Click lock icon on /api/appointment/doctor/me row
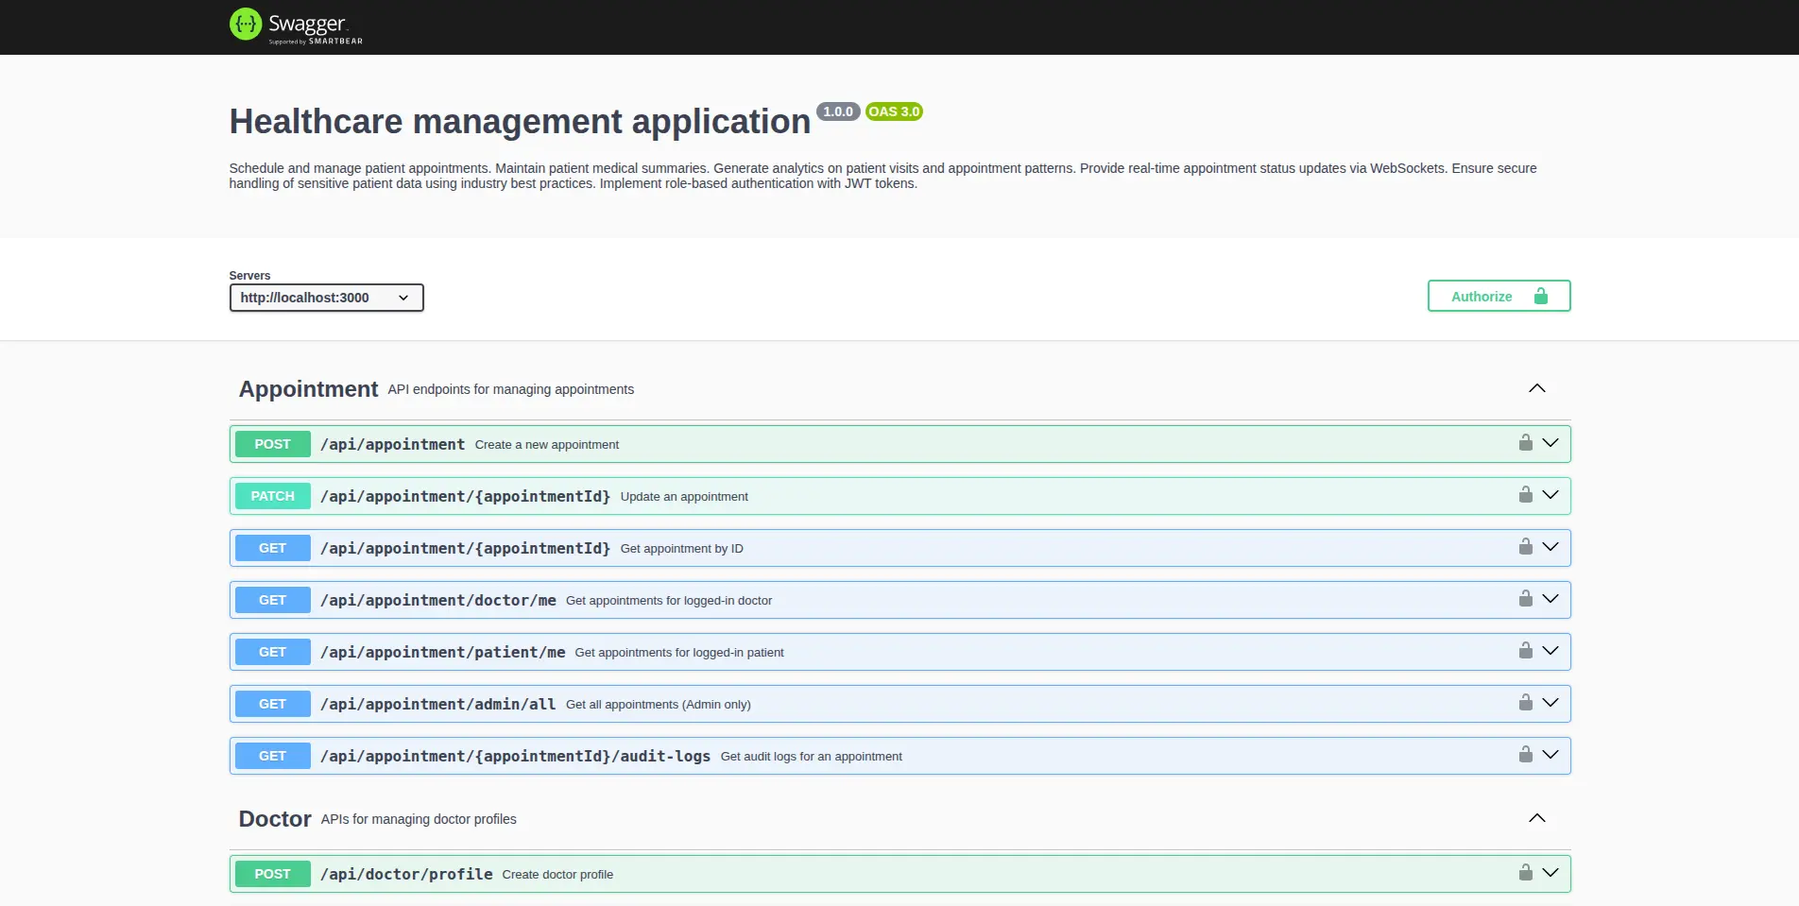The height and width of the screenshot is (906, 1799). [1525, 598]
